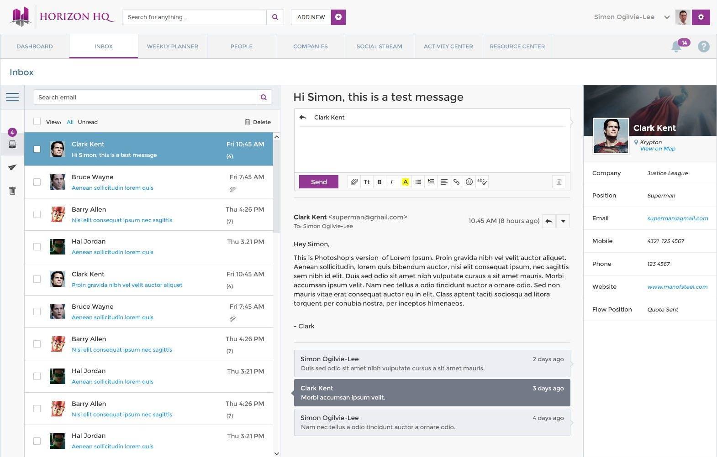Image resolution: width=717 pixels, height=457 pixels.
Task: Click the reply arrow beside Clark Kent recipient
Action: (302, 117)
